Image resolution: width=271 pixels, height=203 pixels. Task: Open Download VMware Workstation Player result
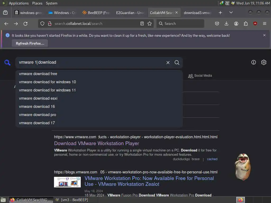pyautogui.click(x=96, y=144)
